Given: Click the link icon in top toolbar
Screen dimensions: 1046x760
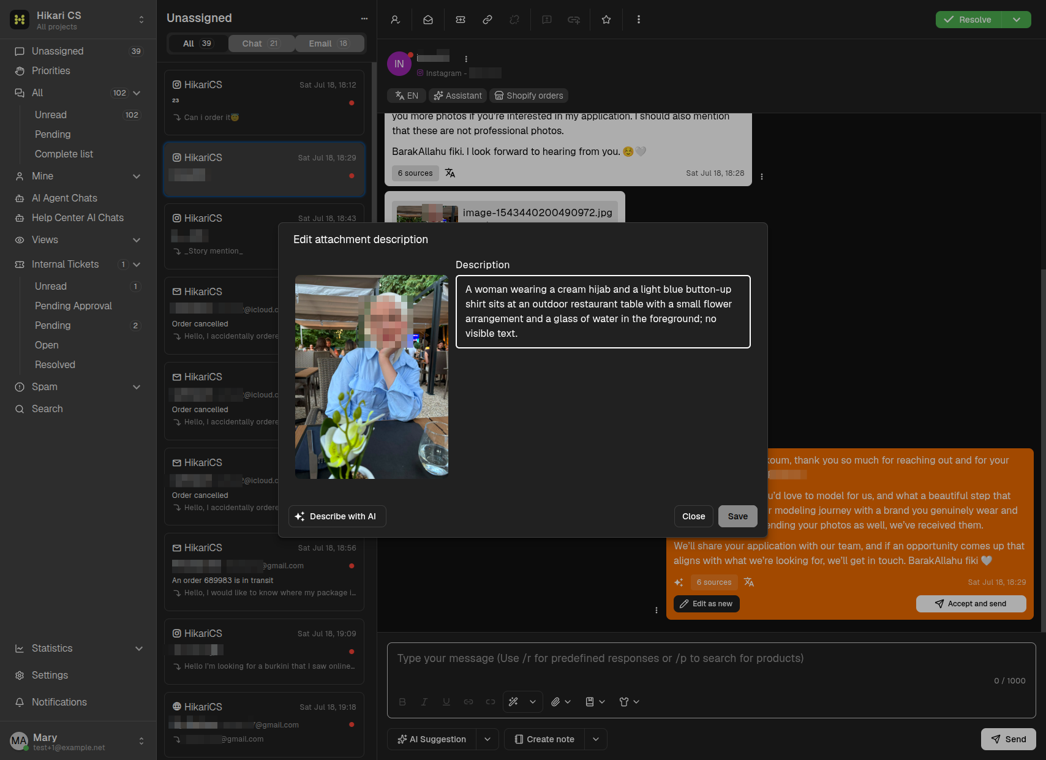Looking at the screenshot, I should coord(487,20).
